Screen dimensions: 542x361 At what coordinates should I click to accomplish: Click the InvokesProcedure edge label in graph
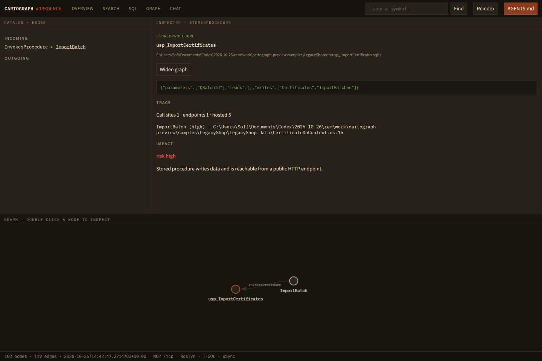click(265, 285)
